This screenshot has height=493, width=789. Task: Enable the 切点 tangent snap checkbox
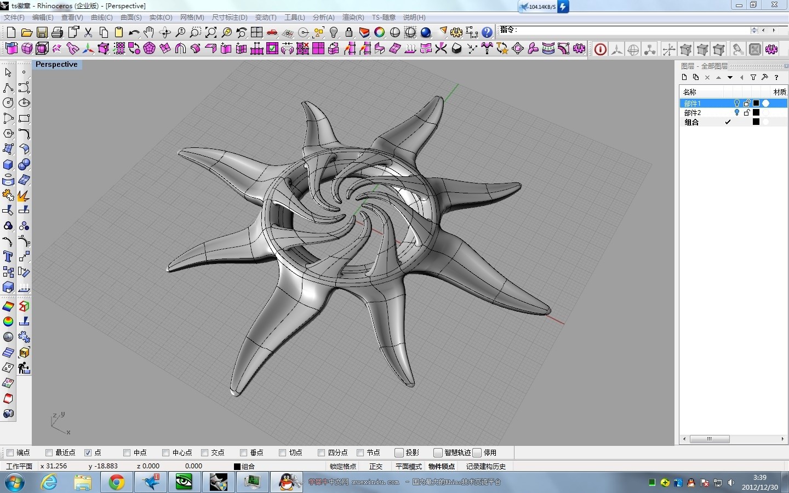282,452
